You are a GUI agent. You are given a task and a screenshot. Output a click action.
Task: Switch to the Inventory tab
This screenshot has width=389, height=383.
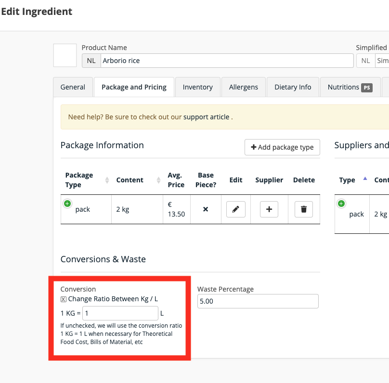[x=197, y=87]
